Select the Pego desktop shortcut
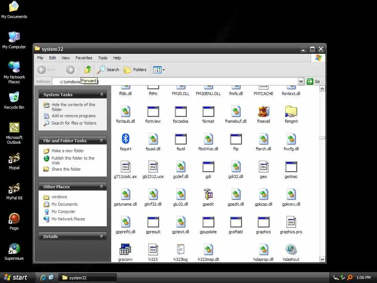Image resolution: width=377 pixels, height=283 pixels. pyautogui.click(x=14, y=221)
